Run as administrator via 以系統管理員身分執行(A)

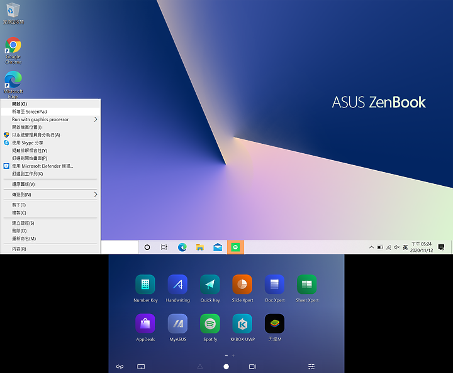50,135
